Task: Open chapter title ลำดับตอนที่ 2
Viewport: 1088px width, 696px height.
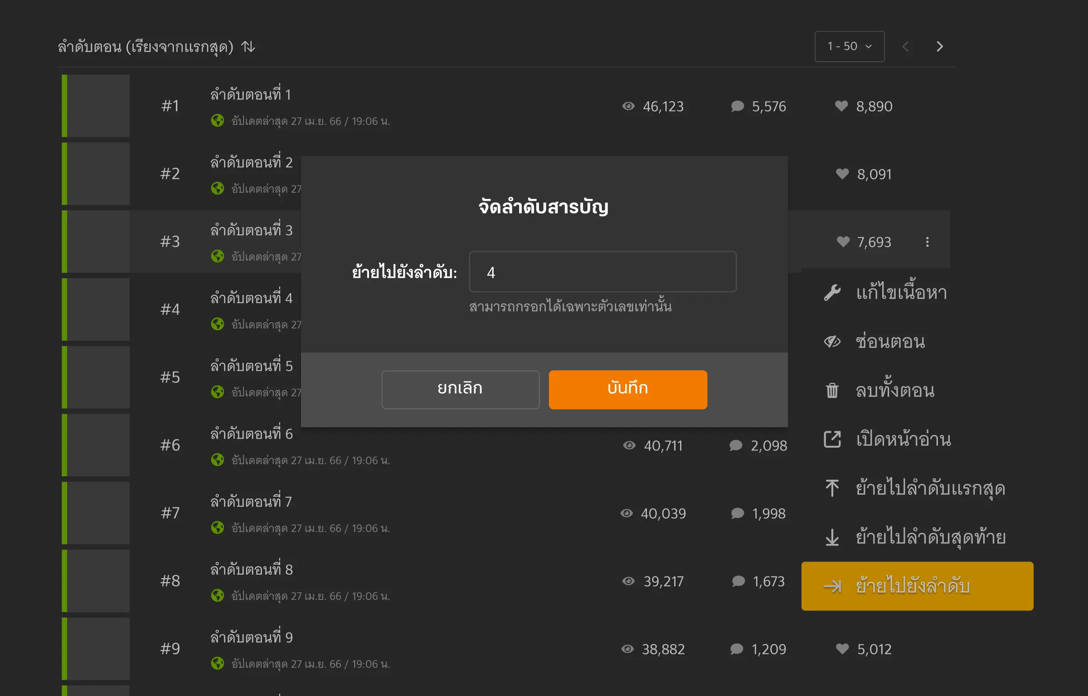Action: tap(252, 161)
